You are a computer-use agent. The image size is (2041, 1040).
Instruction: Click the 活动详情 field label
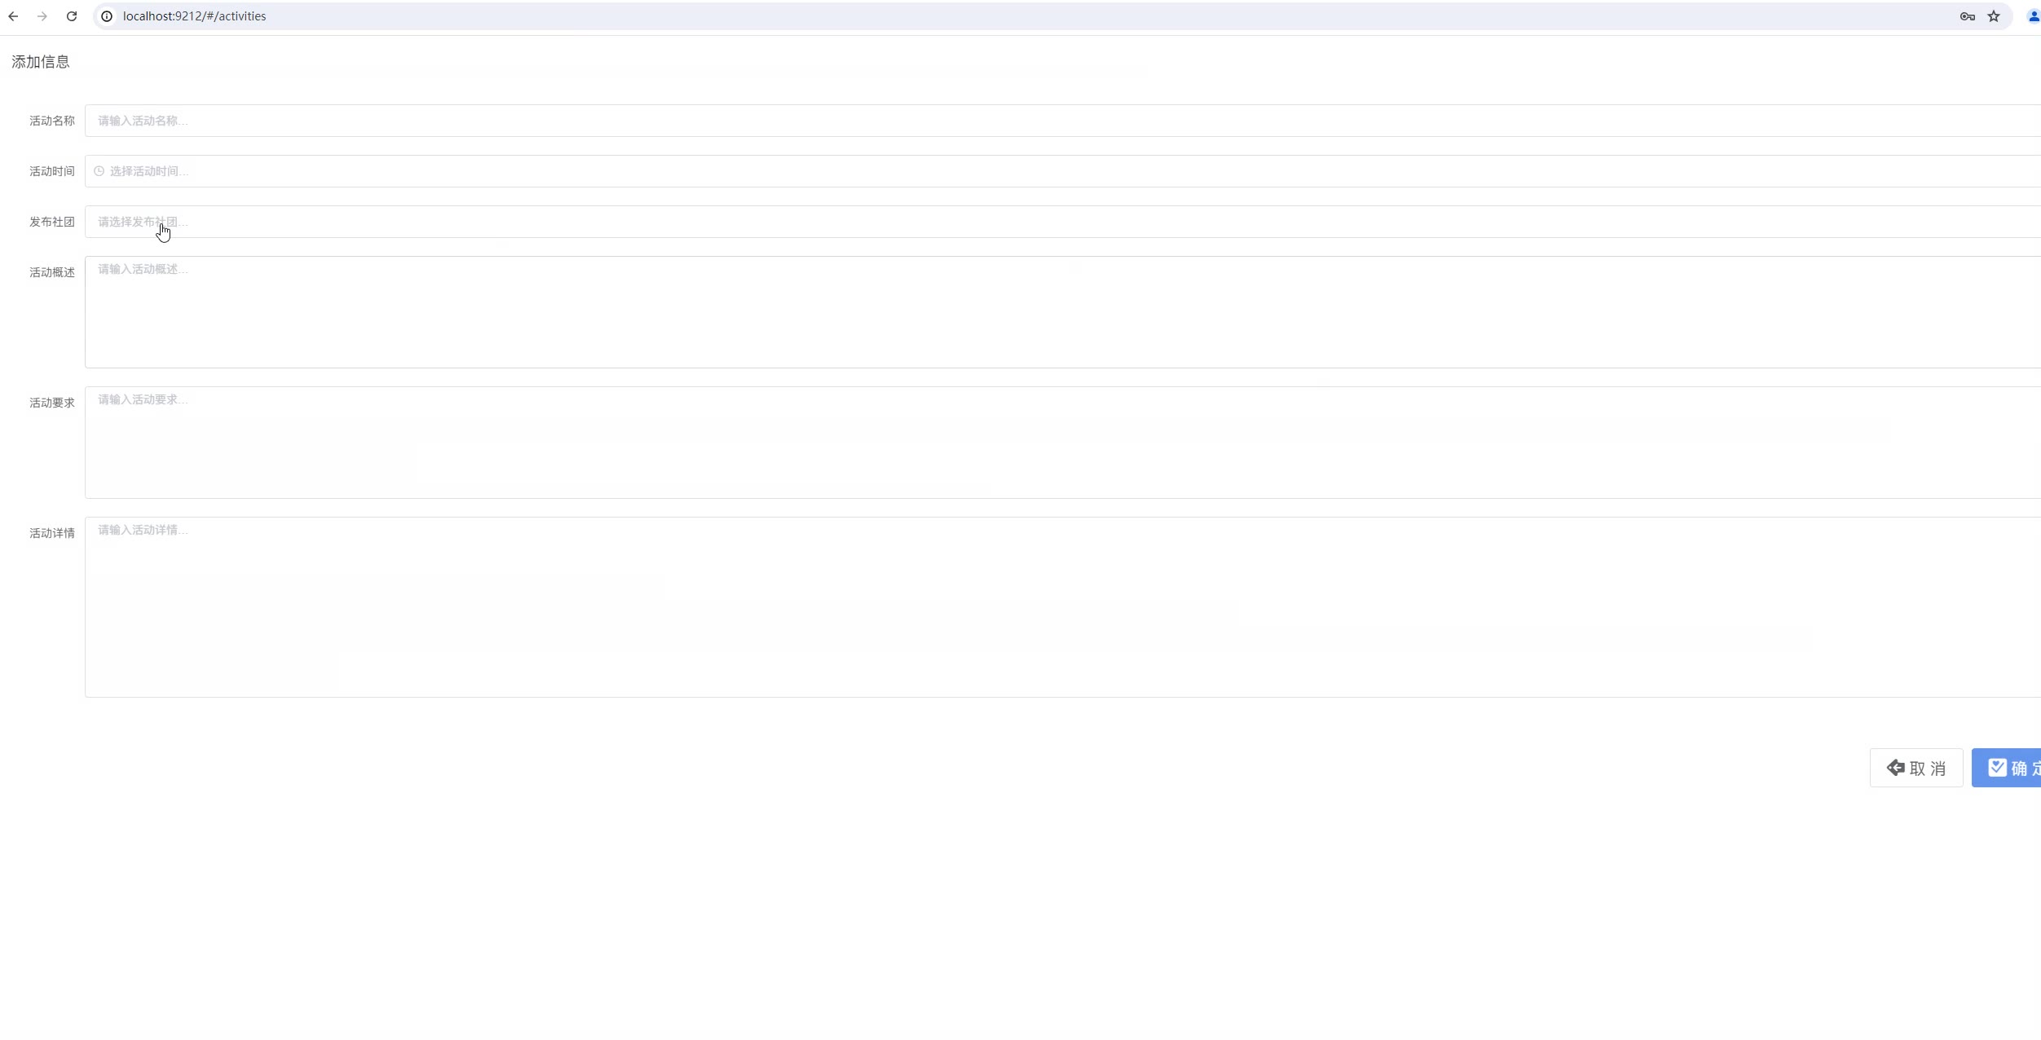point(52,533)
